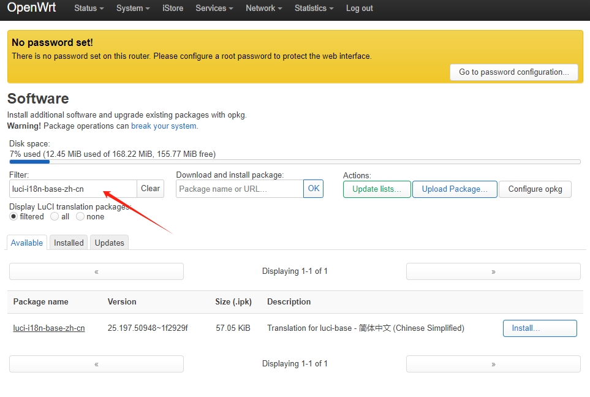Open the iStore page

point(173,9)
